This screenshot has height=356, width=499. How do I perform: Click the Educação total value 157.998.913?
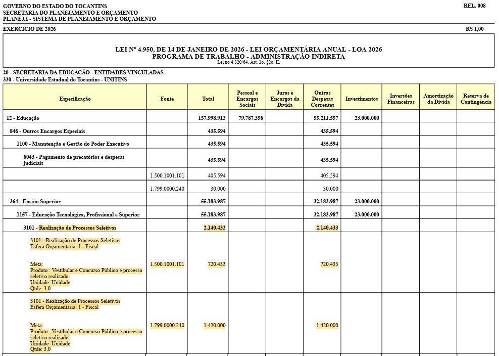point(213,118)
